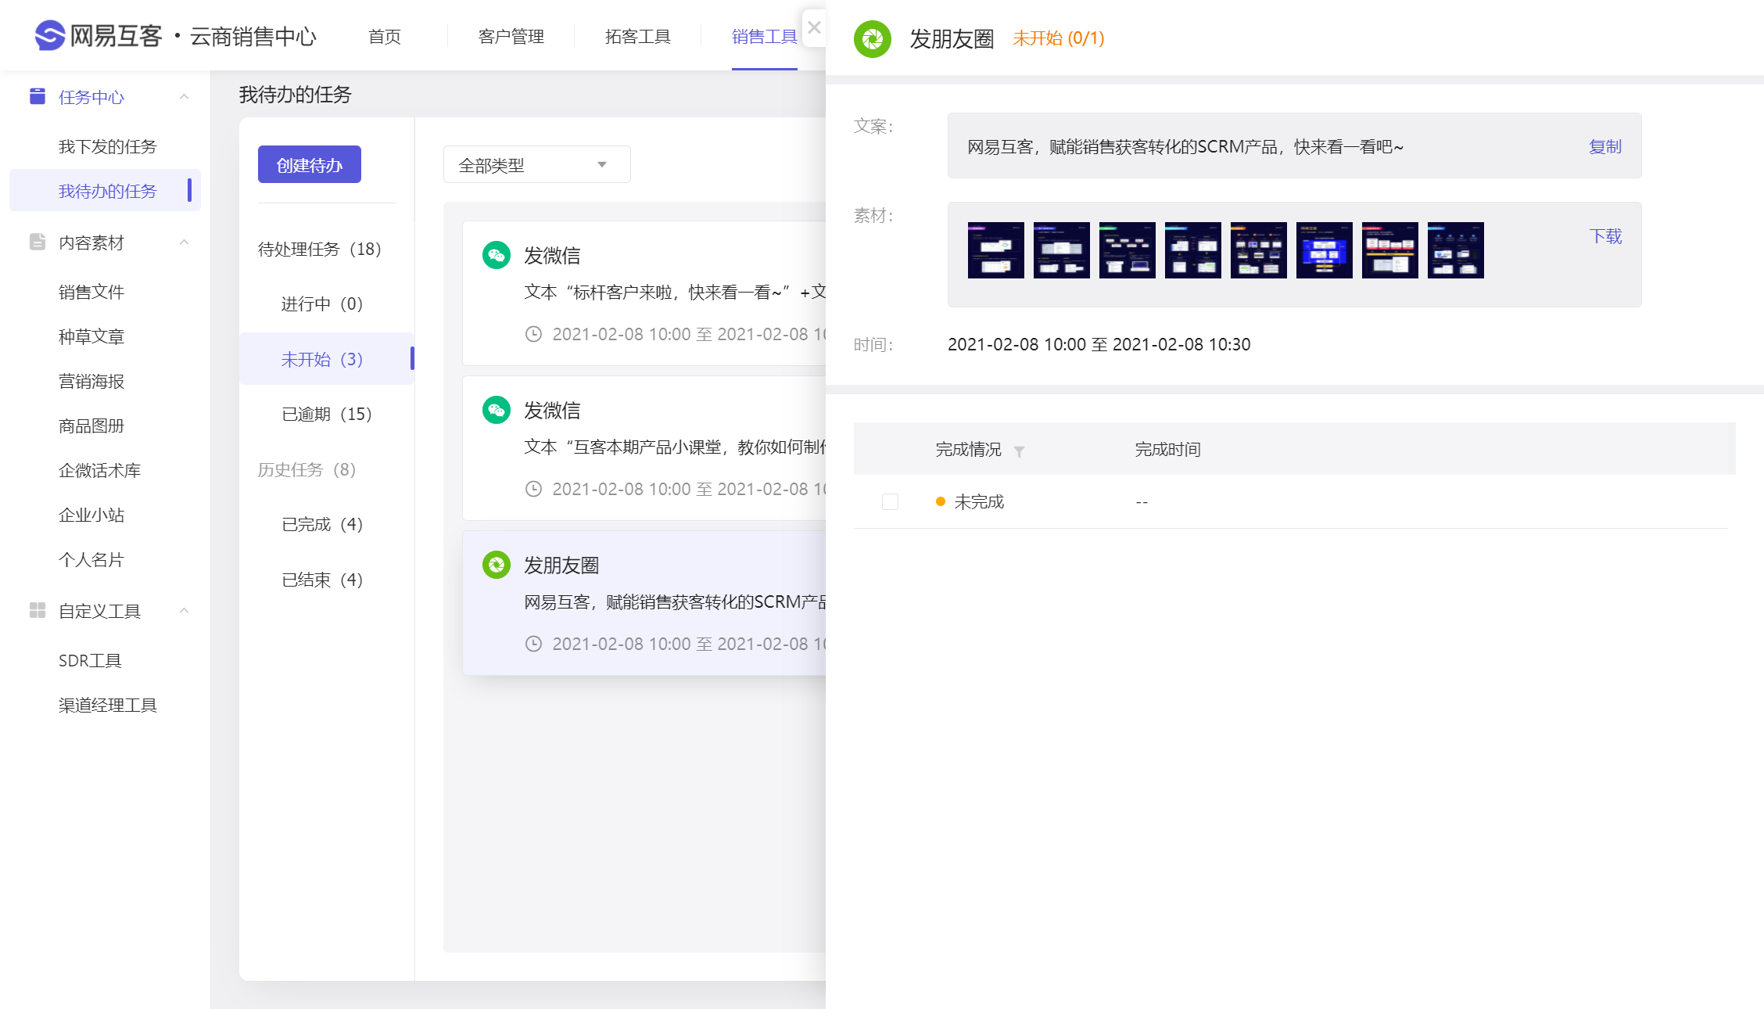The width and height of the screenshot is (1764, 1009).
Task: Click the NetEase Huke logo icon
Action: pyautogui.click(x=50, y=35)
